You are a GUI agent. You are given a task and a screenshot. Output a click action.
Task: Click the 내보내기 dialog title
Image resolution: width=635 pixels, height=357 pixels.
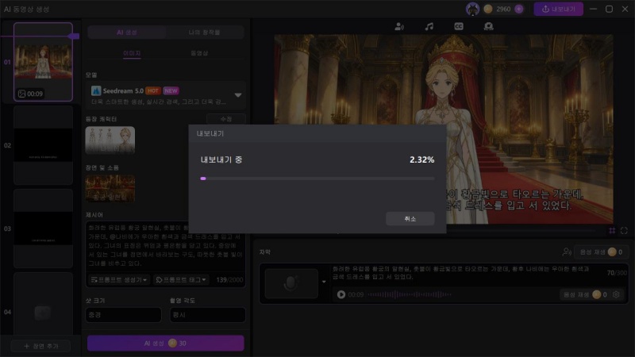210,133
